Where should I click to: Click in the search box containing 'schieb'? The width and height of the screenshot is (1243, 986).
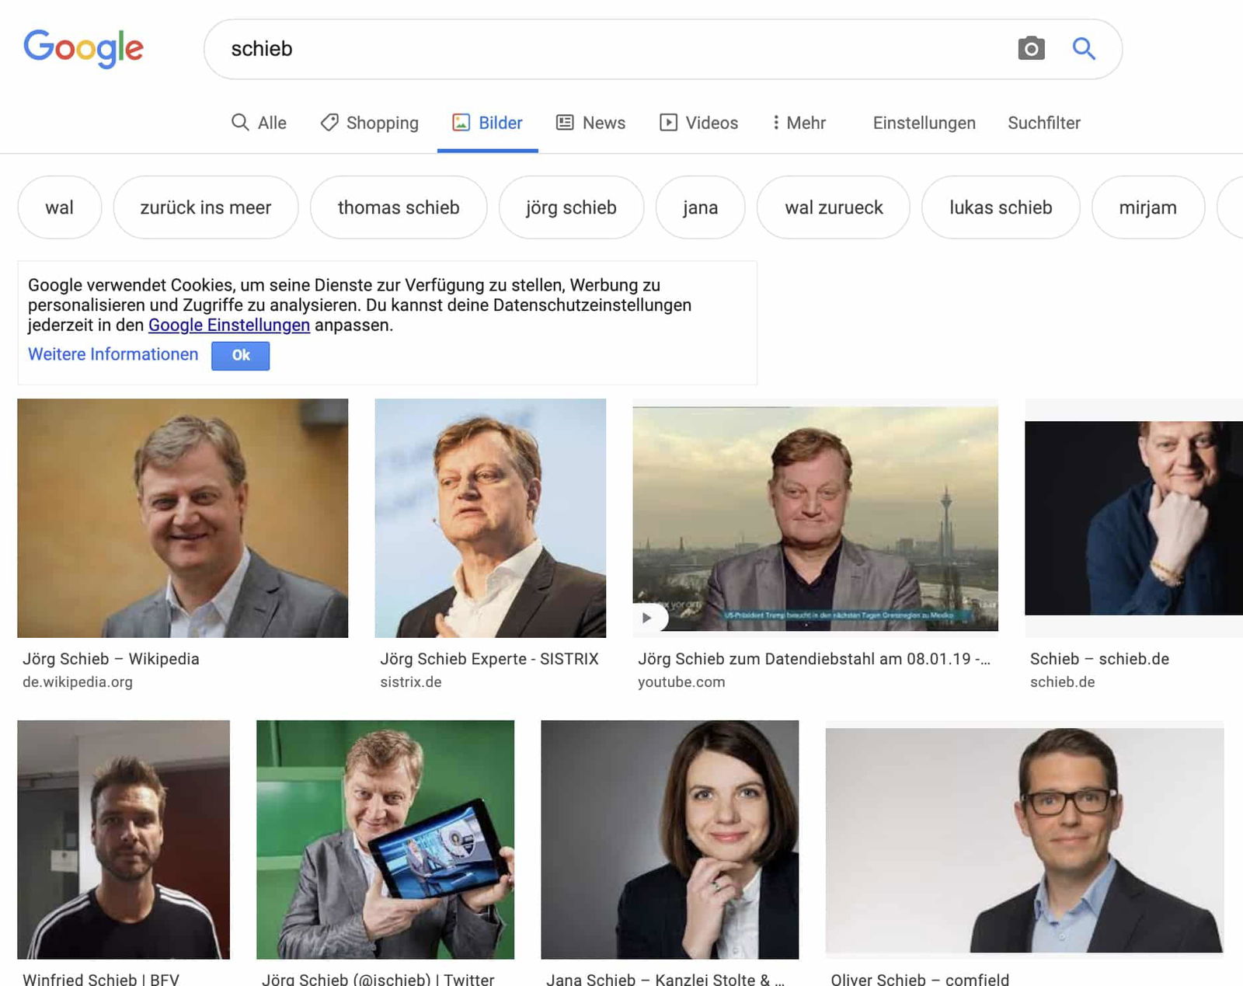[606, 49]
